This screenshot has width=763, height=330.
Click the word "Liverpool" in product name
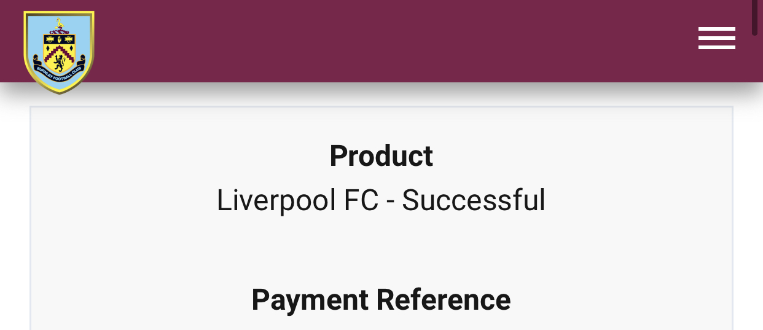click(x=267, y=200)
